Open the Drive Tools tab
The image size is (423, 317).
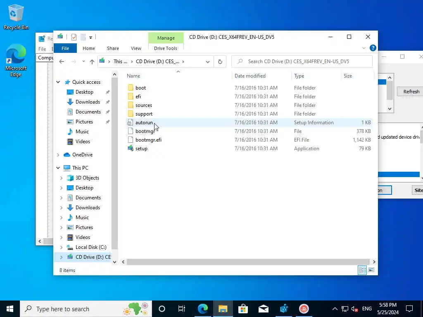(x=166, y=48)
